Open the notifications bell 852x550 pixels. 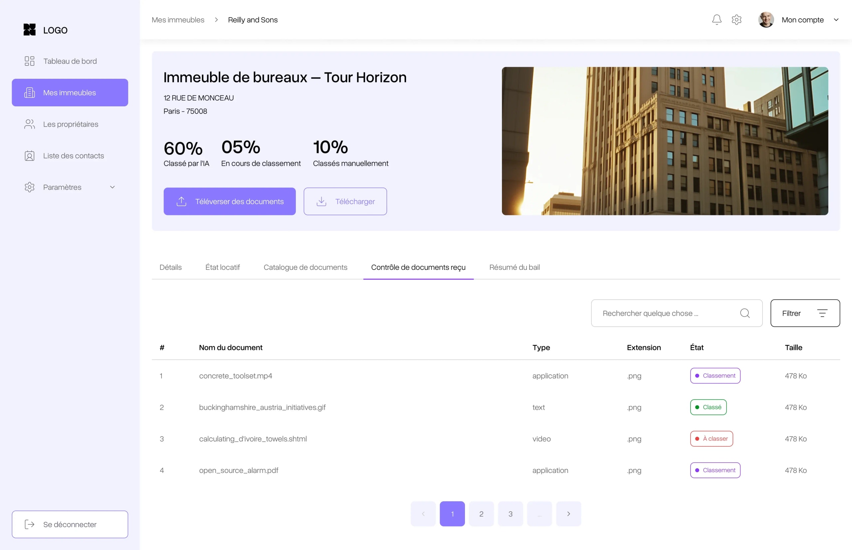(717, 20)
